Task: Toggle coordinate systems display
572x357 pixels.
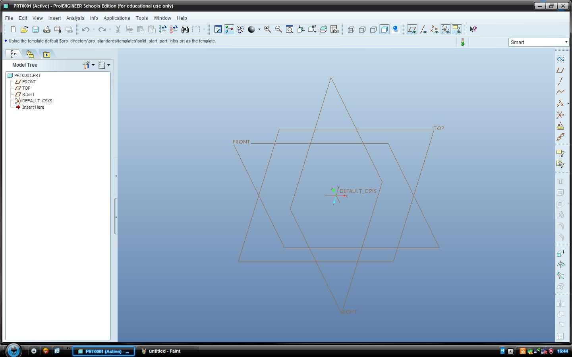Action: pyautogui.click(x=446, y=29)
